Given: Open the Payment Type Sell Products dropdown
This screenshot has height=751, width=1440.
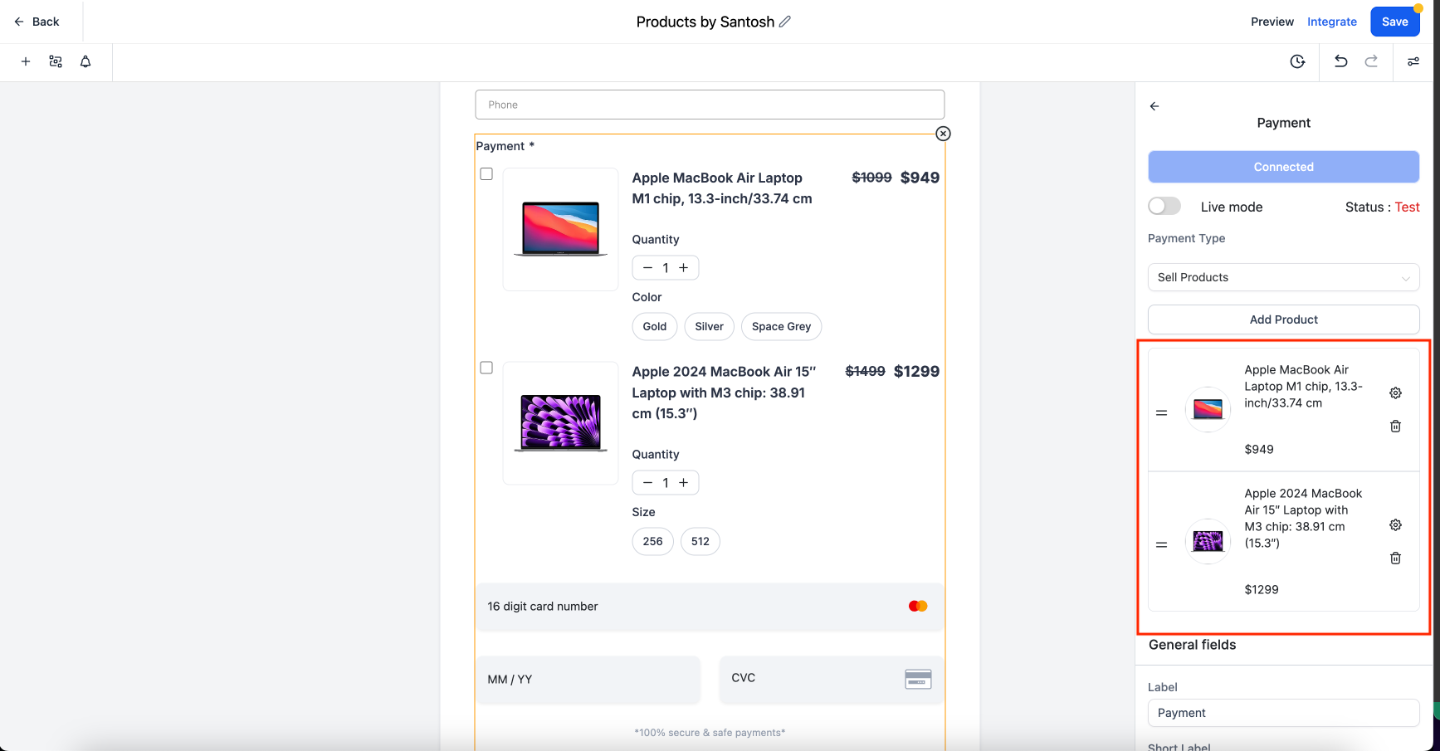Looking at the screenshot, I should [1283, 277].
